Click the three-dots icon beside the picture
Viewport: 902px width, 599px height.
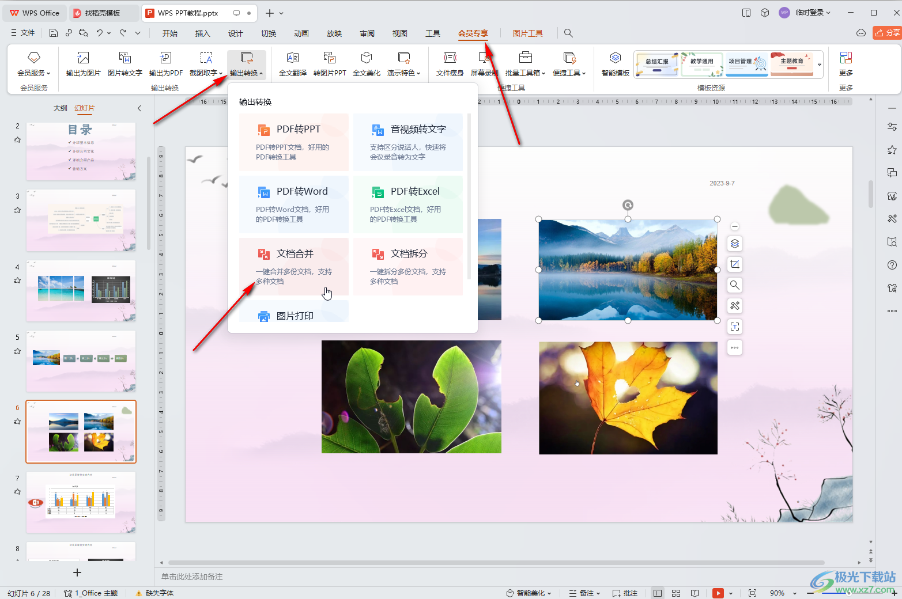(x=735, y=347)
